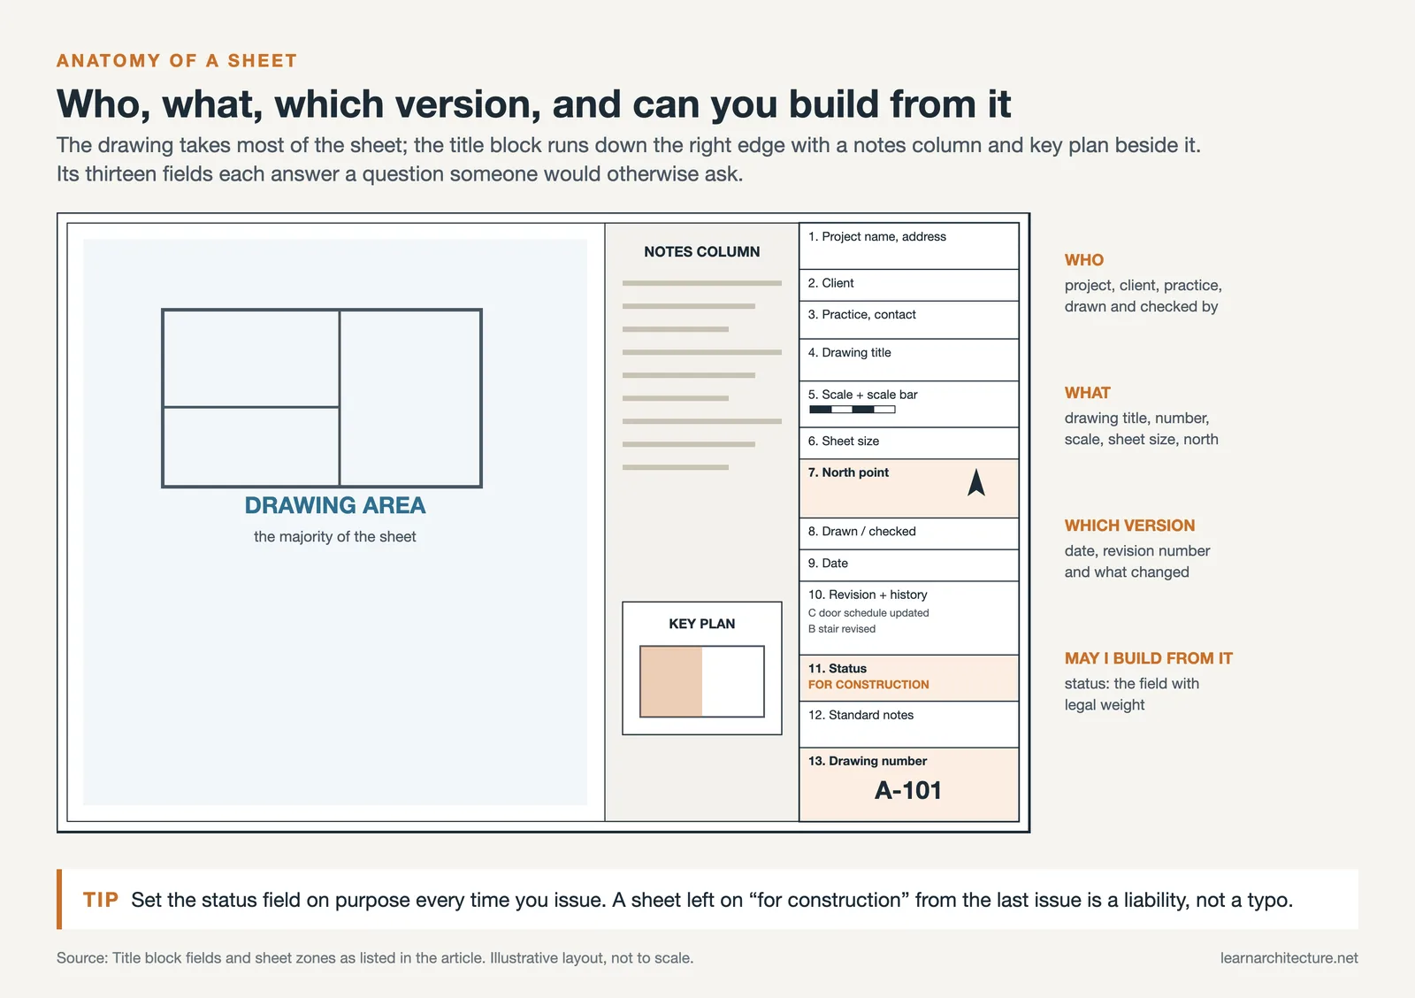The height and width of the screenshot is (998, 1415).
Task: Click the "8. Drawn / checked" field
Action: click(909, 534)
